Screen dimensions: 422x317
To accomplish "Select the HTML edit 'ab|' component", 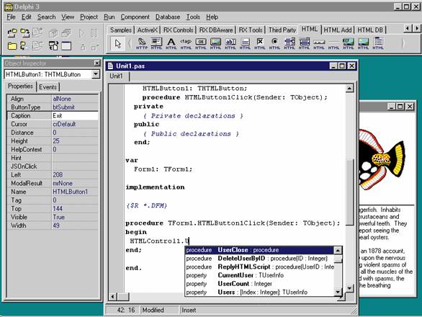I will [x=230, y=44].
